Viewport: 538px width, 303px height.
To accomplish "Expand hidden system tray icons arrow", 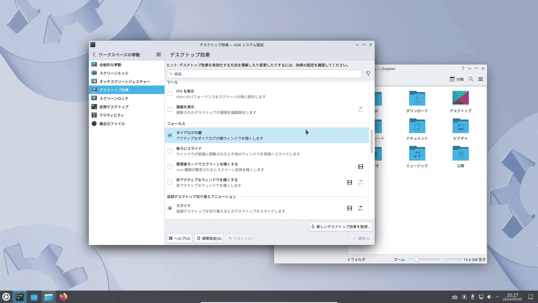I will point(498,297).
